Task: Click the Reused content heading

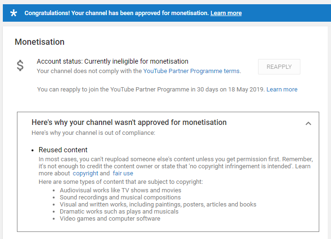Action: pyautogui.click(x=63, y=150)
